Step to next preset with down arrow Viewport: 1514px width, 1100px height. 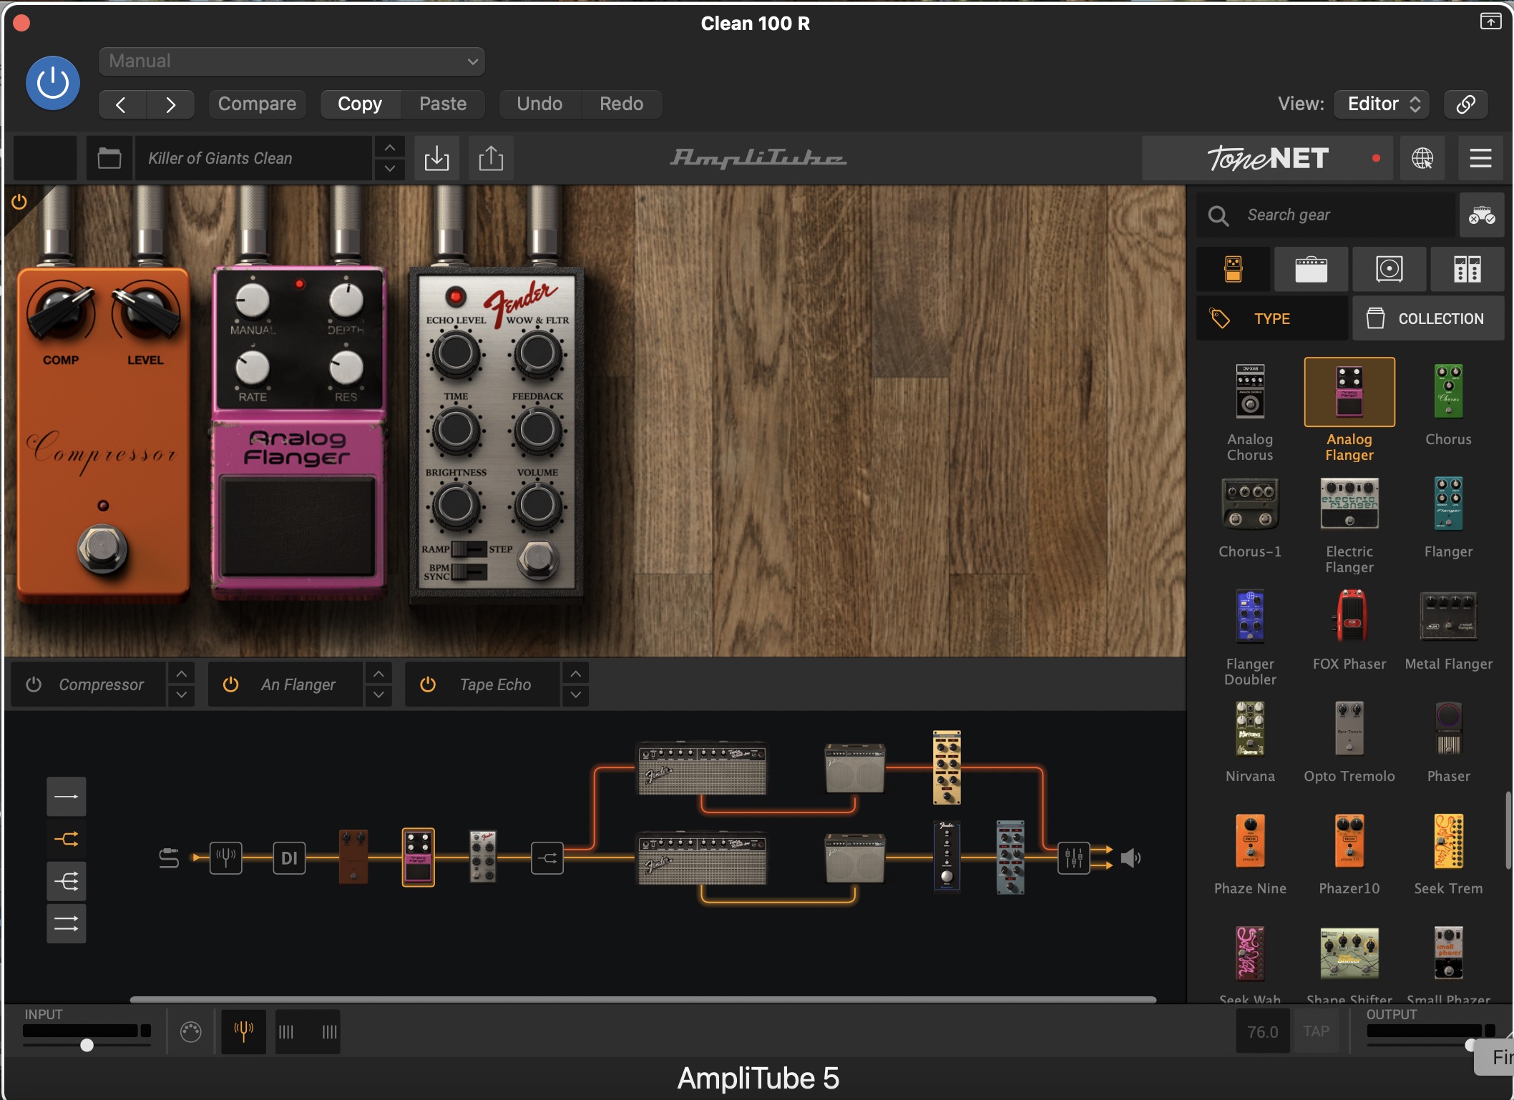coord(389,169)
